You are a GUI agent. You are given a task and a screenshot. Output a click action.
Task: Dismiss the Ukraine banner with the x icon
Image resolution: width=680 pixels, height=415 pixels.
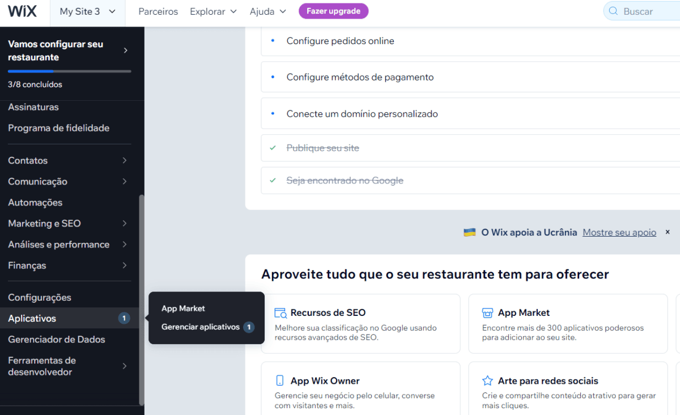click(668, 232)
